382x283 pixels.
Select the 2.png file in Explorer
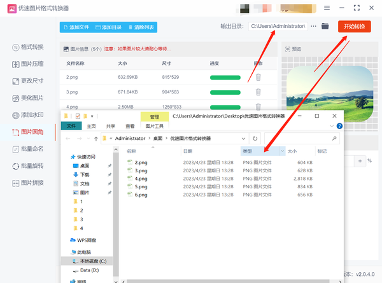pos(141,163)
